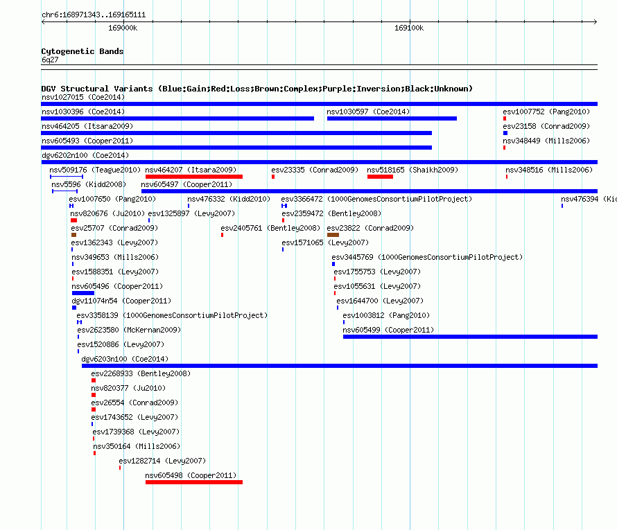Click the esv1743652 (Levy2007) label
This screenshot has width=617, height=530.
(134, 417)
